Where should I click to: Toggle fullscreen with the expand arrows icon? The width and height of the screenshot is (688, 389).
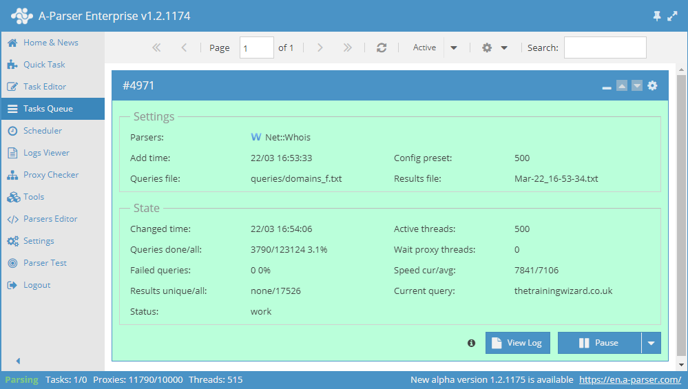pos(673,16)
